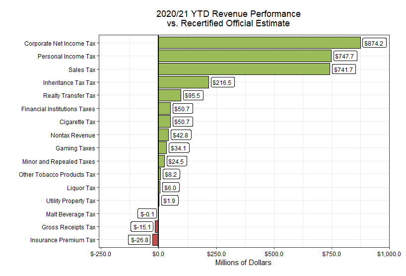This screenshot has width=406, height=276.
Task: Select the Personal Income Tax bar
Action: tap(245, 56)
